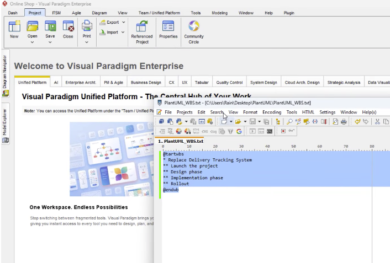Open the Projects menu in the text editor

tap(185, 112)
